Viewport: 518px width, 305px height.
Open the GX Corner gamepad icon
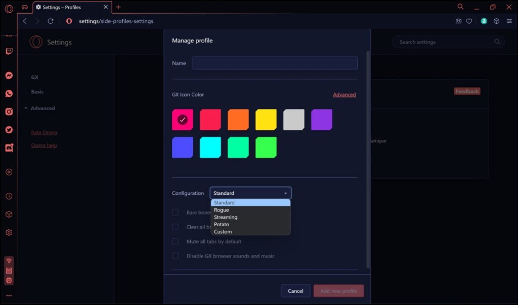25,7
